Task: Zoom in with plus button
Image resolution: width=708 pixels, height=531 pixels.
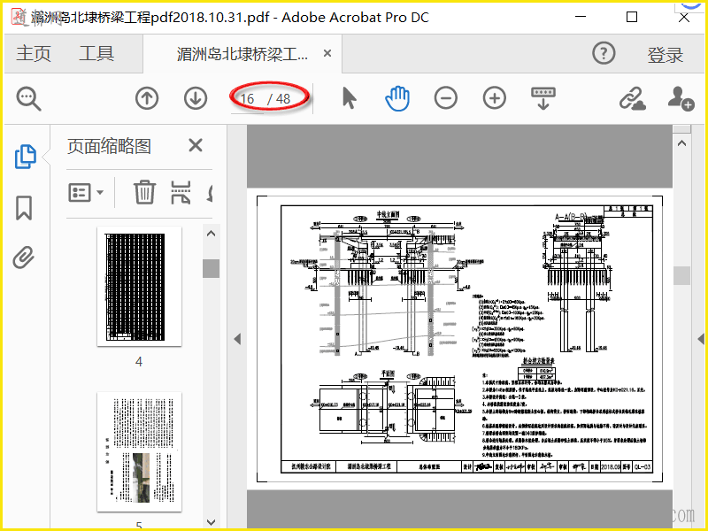Action: point(495,98)
